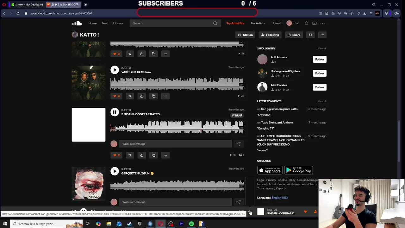Change language English (US) link
The image size is (405, 228).
pyautogui.click(x=280, y=198)
